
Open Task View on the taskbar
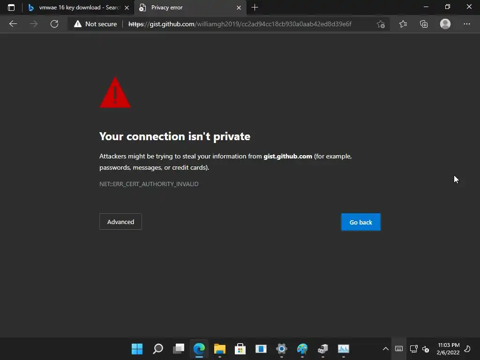tap(179, 349)
